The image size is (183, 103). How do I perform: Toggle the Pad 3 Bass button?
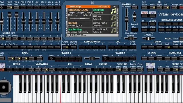(x=23, y=7)
